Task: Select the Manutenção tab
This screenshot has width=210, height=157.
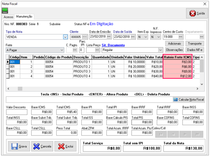Action: [x=24, y=17]
